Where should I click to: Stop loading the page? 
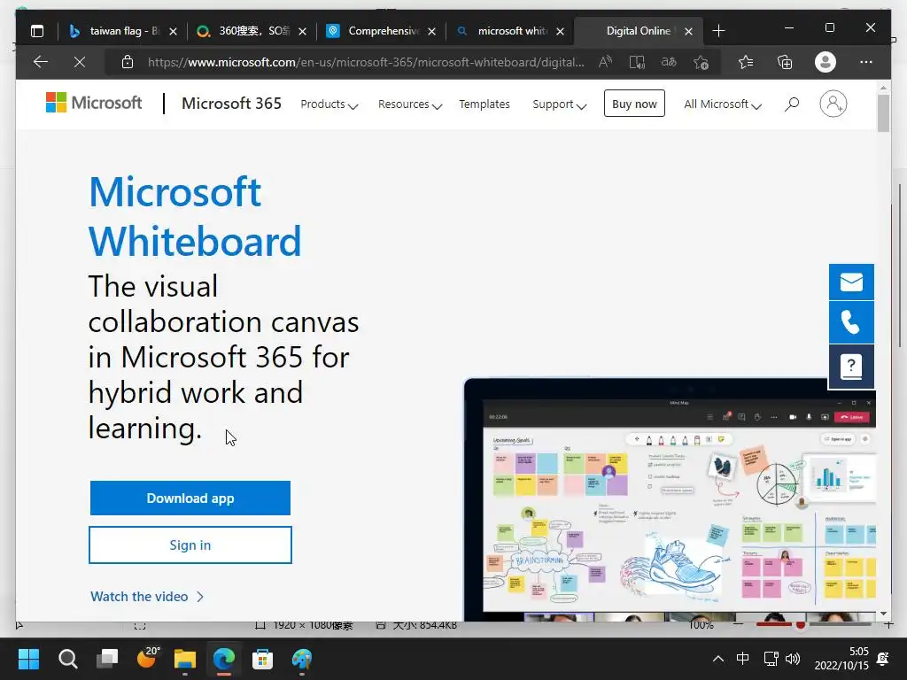point(80,62)
